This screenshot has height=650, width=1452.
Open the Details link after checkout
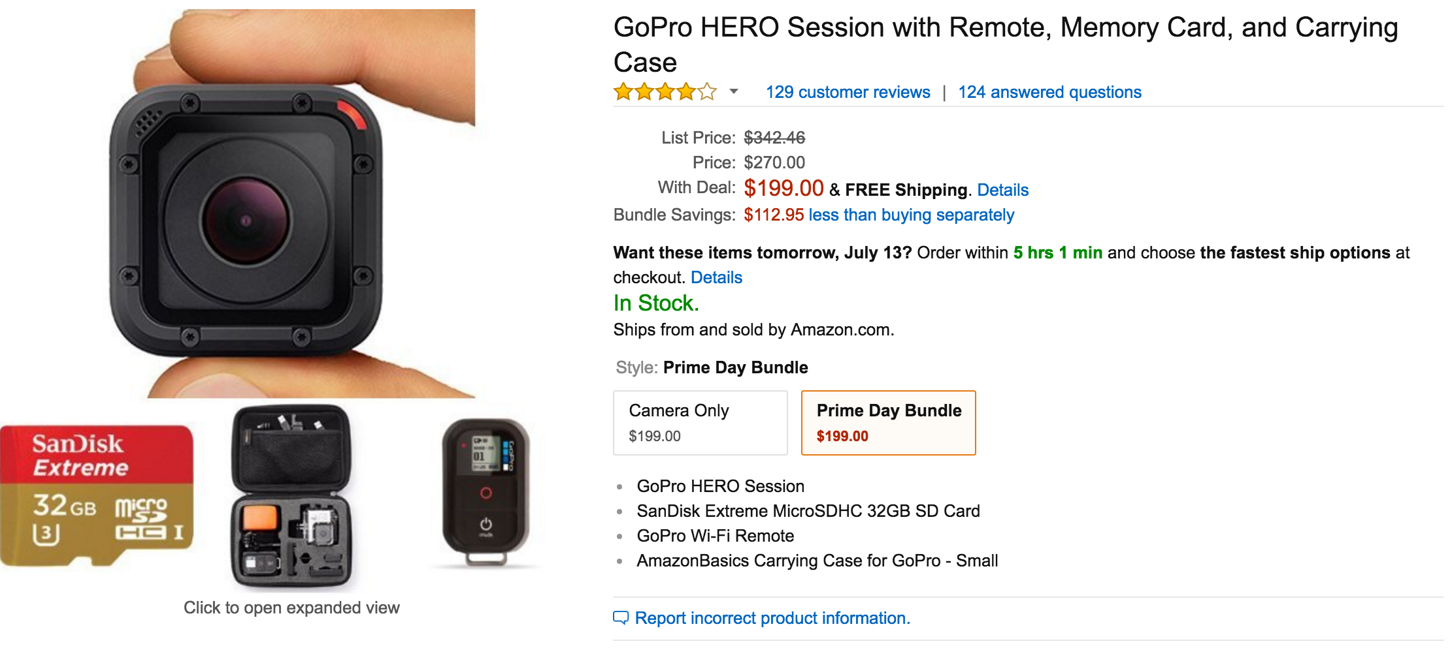[x=716, y=278]
